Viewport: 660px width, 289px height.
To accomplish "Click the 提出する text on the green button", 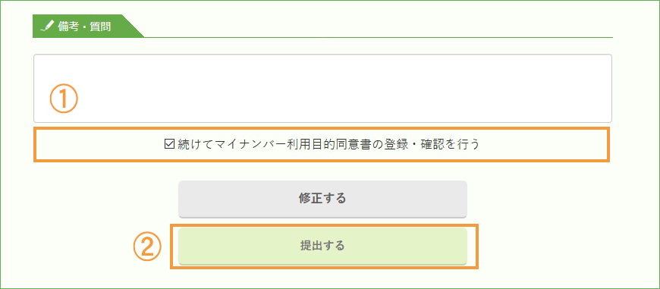I will coord(322,246).
